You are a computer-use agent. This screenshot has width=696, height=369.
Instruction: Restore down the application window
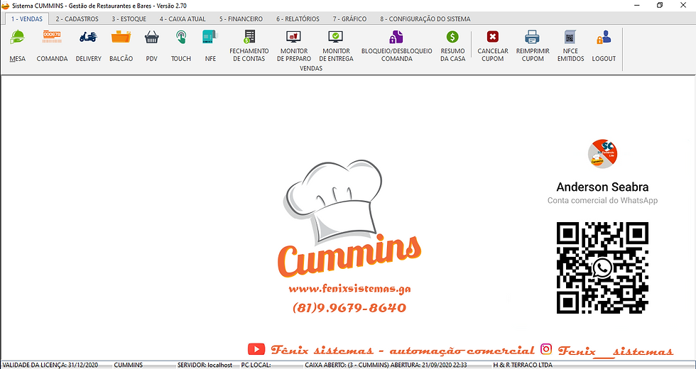click(660, 6)
